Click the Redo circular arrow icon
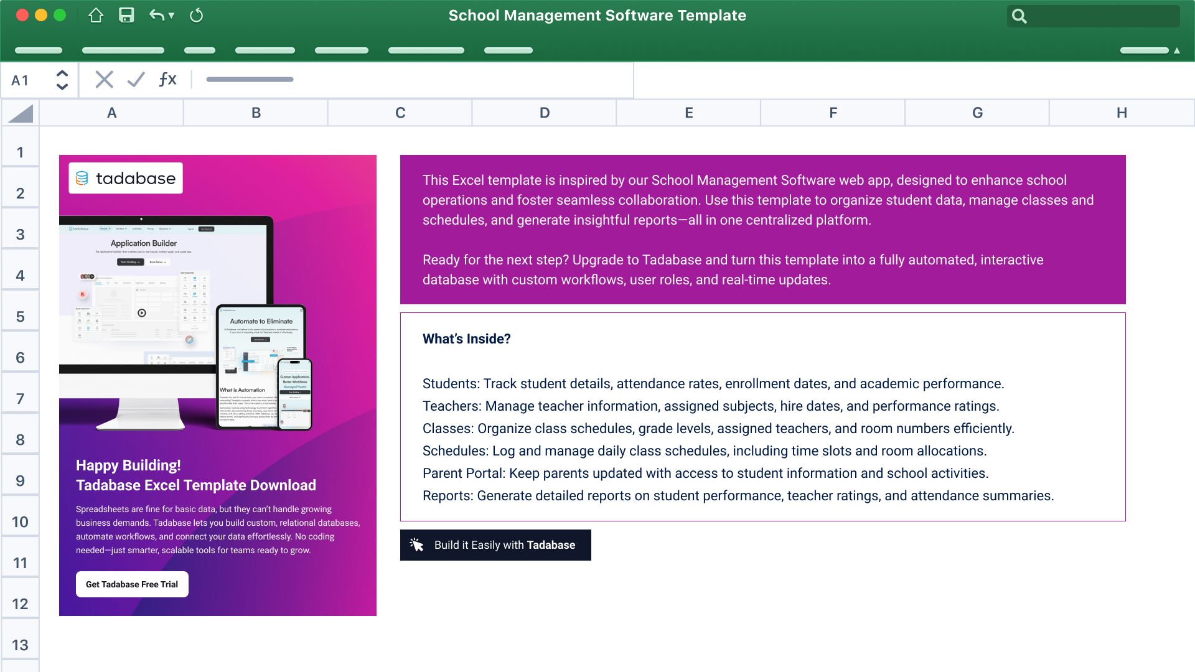This screenshot has height=672, width=1195. (x=196, y=16)
